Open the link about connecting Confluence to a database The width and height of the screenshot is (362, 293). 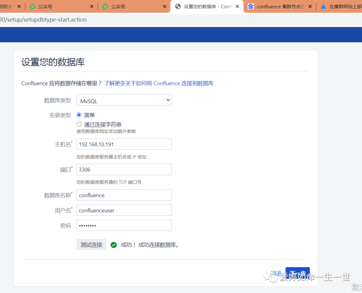159,83
